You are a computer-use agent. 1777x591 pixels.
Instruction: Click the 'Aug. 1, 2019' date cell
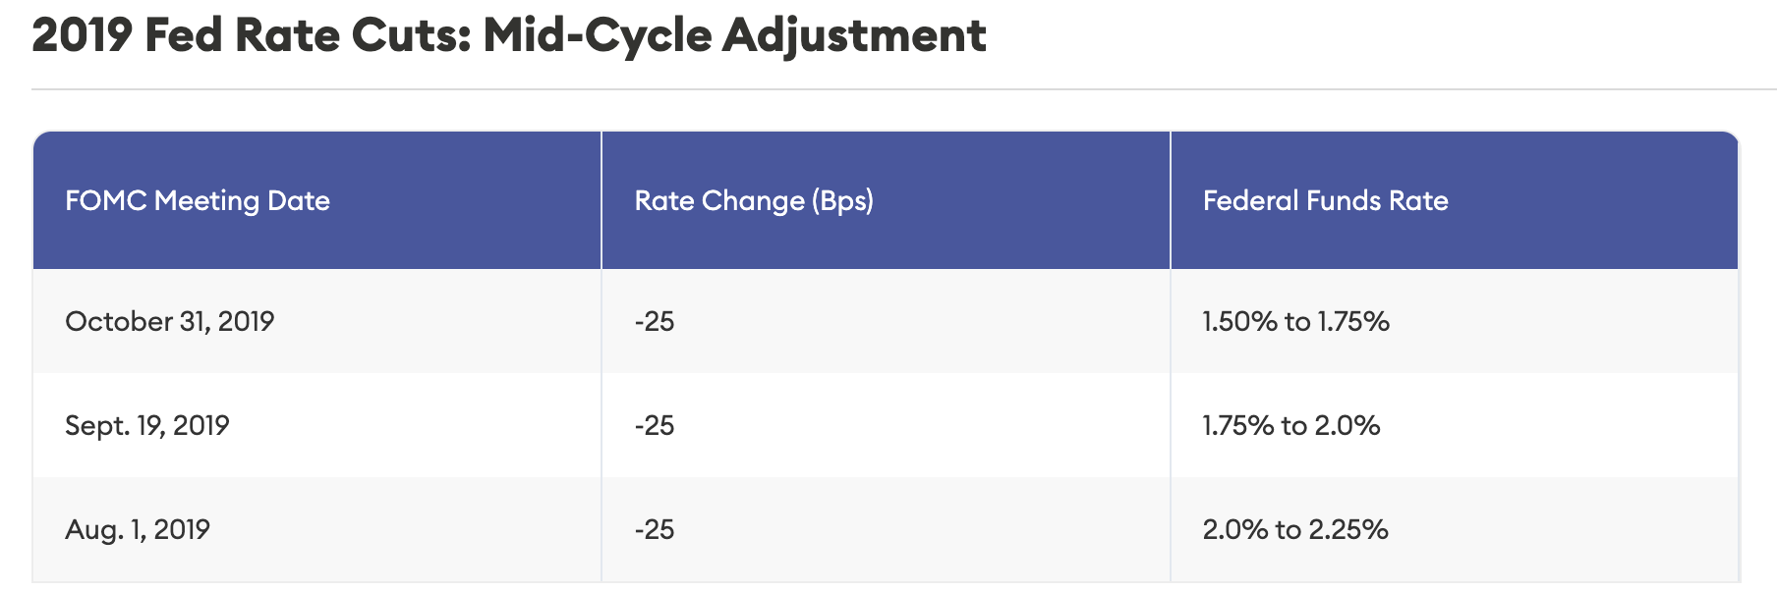138,530
